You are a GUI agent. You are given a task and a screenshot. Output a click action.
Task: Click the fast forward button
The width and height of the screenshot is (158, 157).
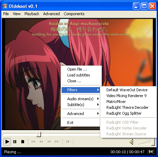49,142
